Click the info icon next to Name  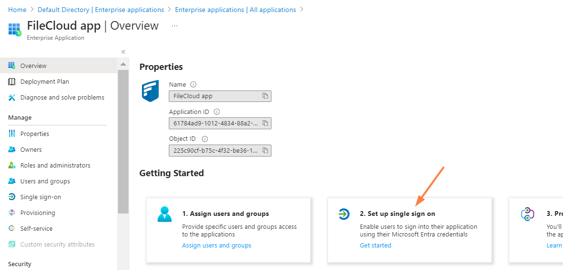[x=194, y=84]
